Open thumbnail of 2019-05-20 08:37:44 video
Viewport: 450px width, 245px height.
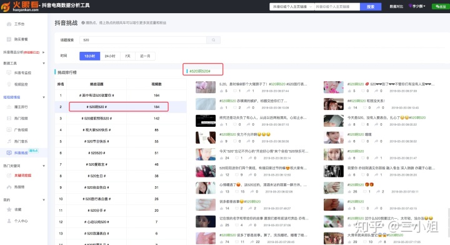(x=206, y=87)
